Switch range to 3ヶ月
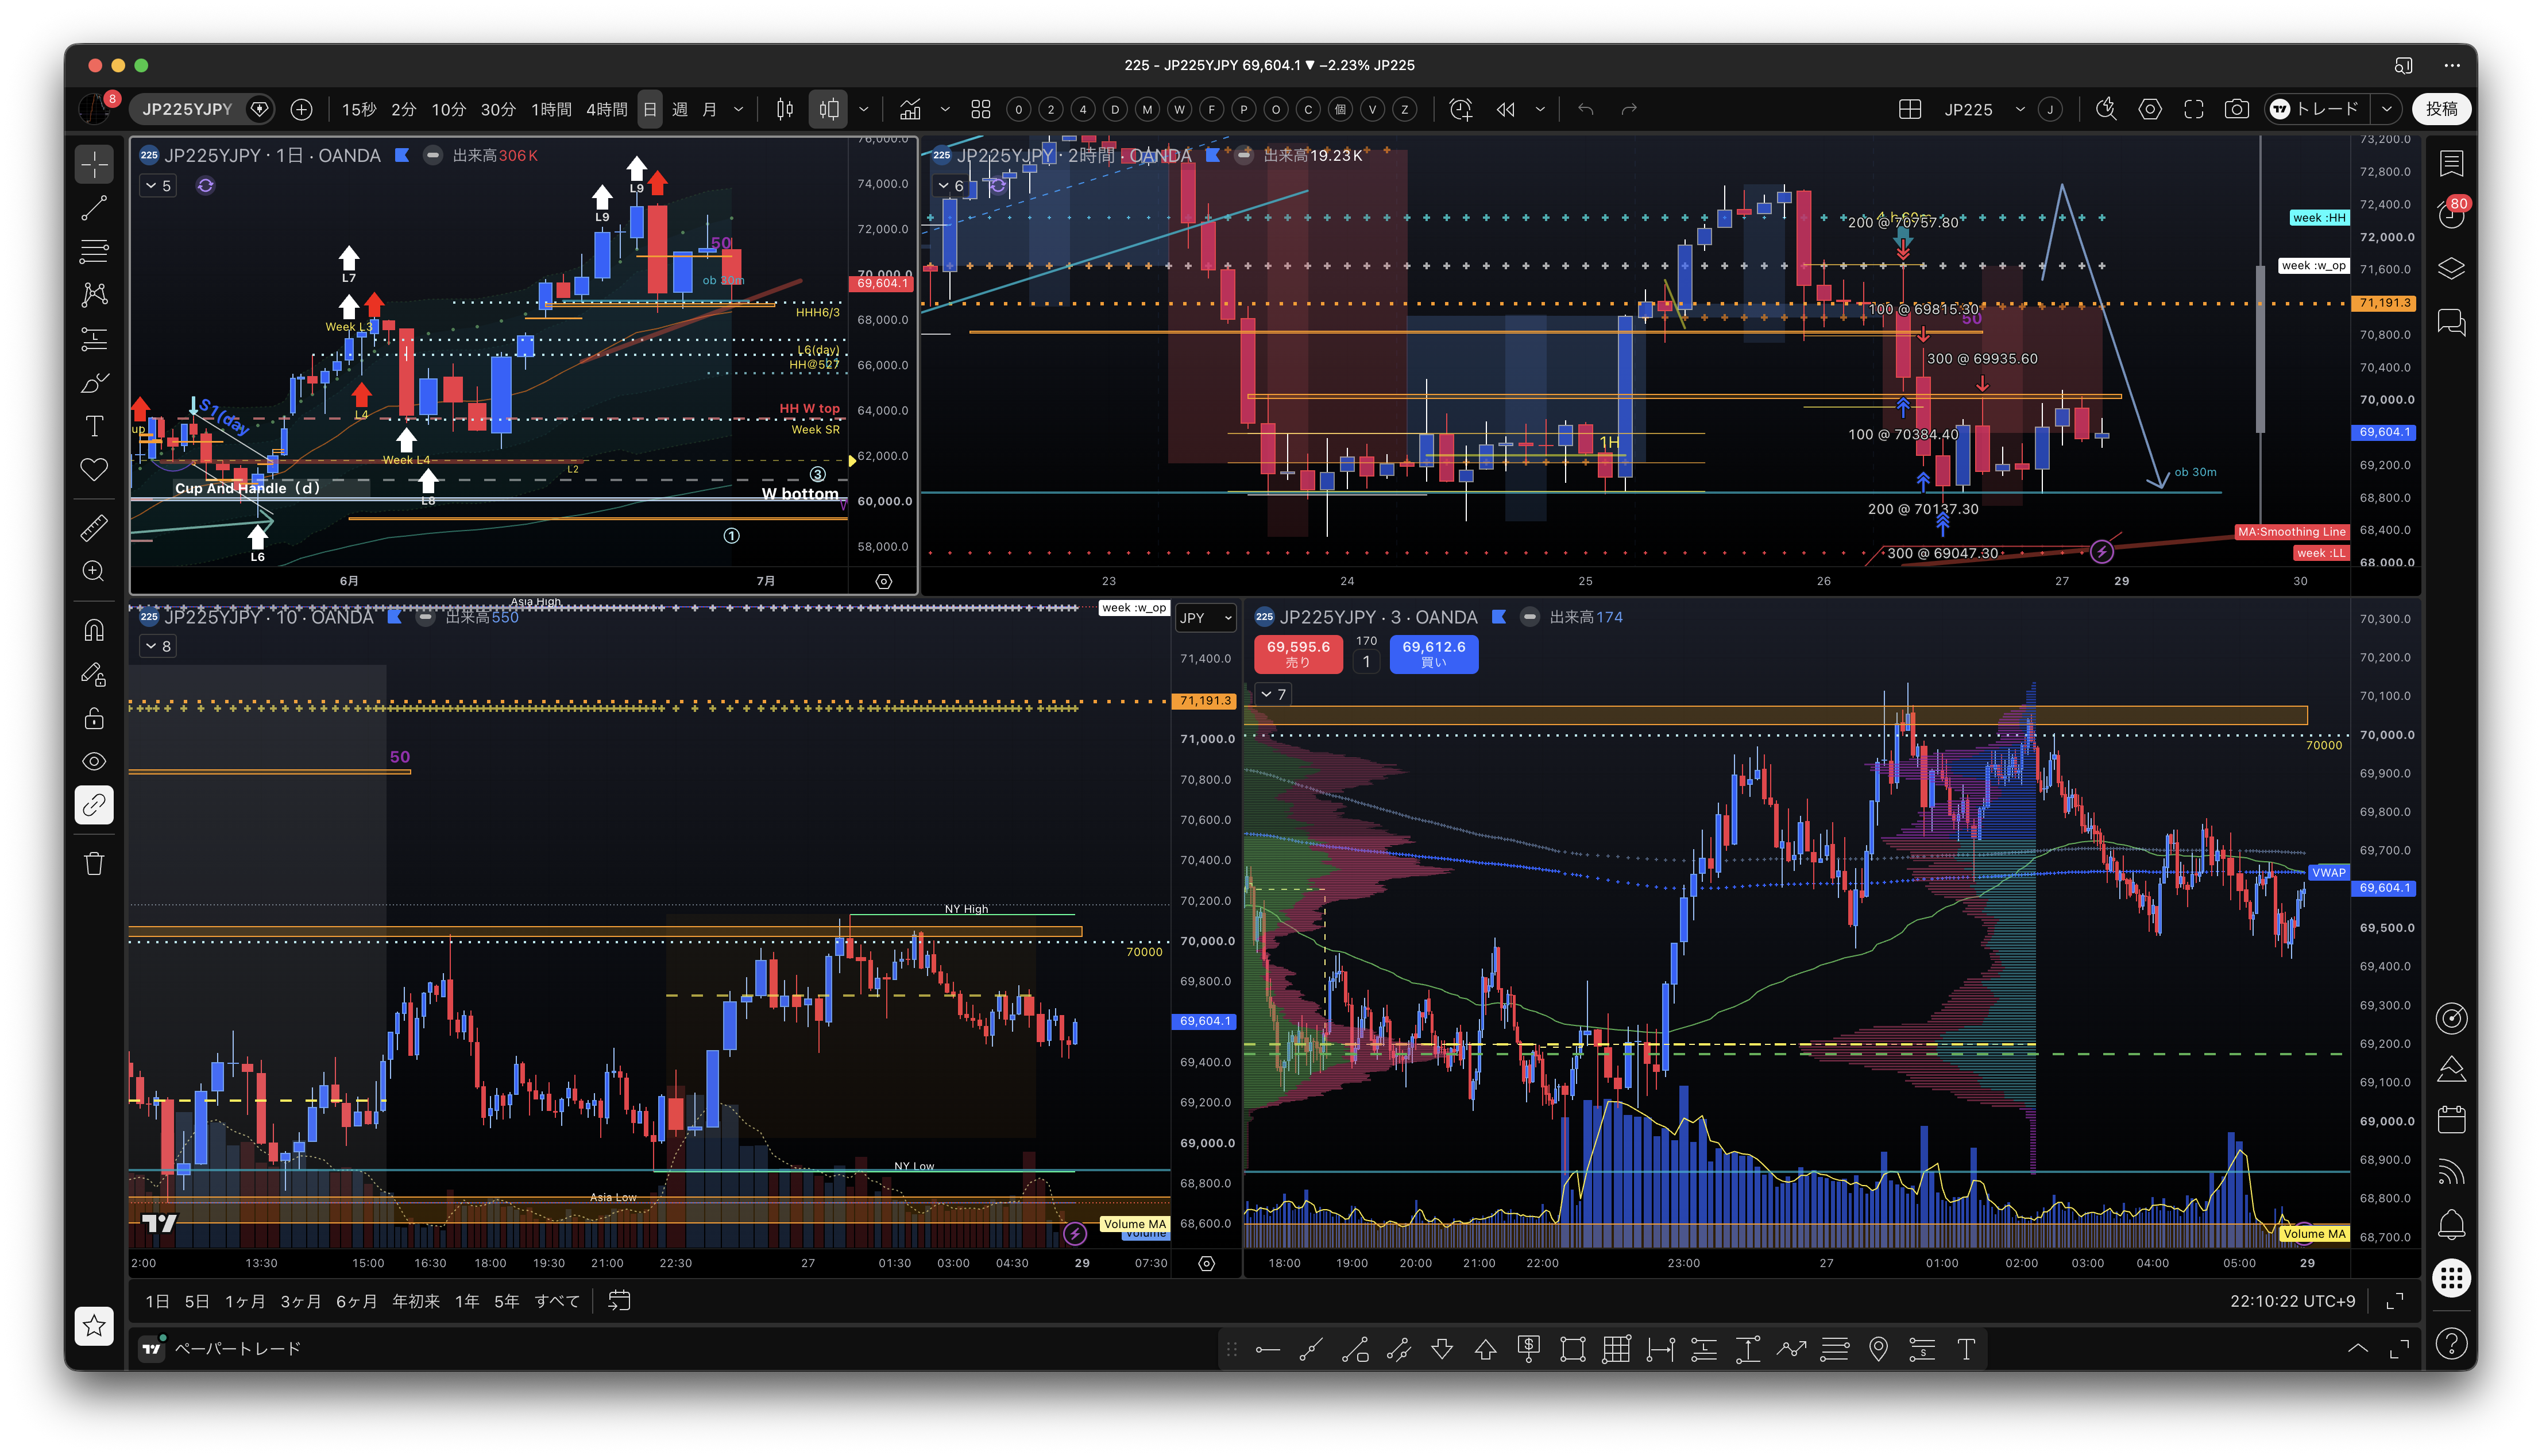This screenshot has width=2542, height=1456. 300,1301
